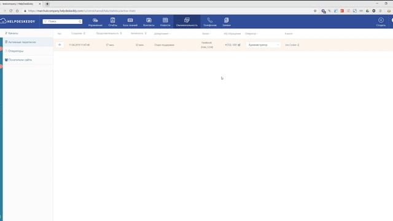Open the Омниканальность section
The image size is (393, 221).
pos(187,22)
